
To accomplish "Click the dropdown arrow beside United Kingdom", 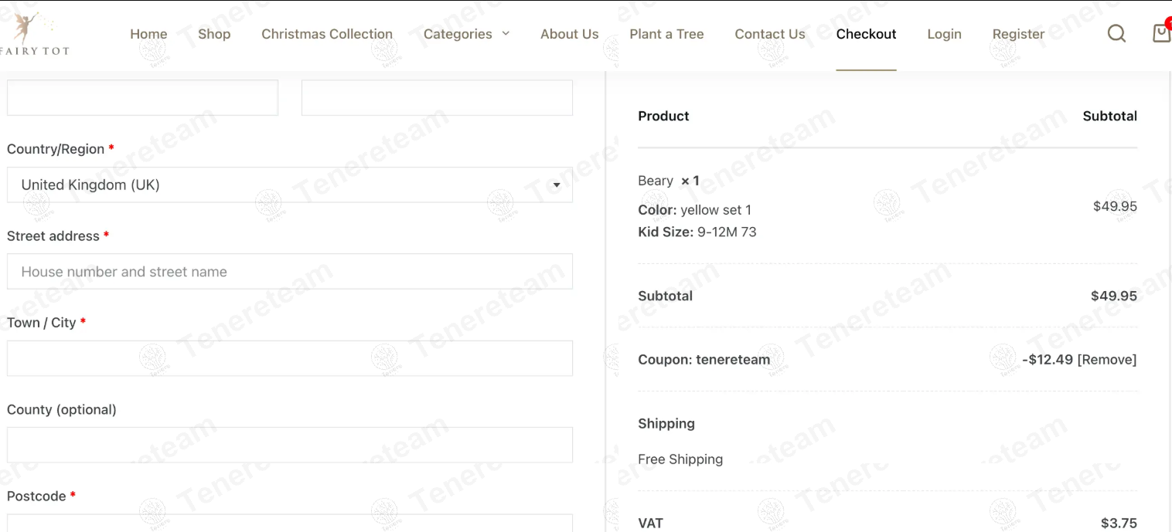I will coord(557,185).
